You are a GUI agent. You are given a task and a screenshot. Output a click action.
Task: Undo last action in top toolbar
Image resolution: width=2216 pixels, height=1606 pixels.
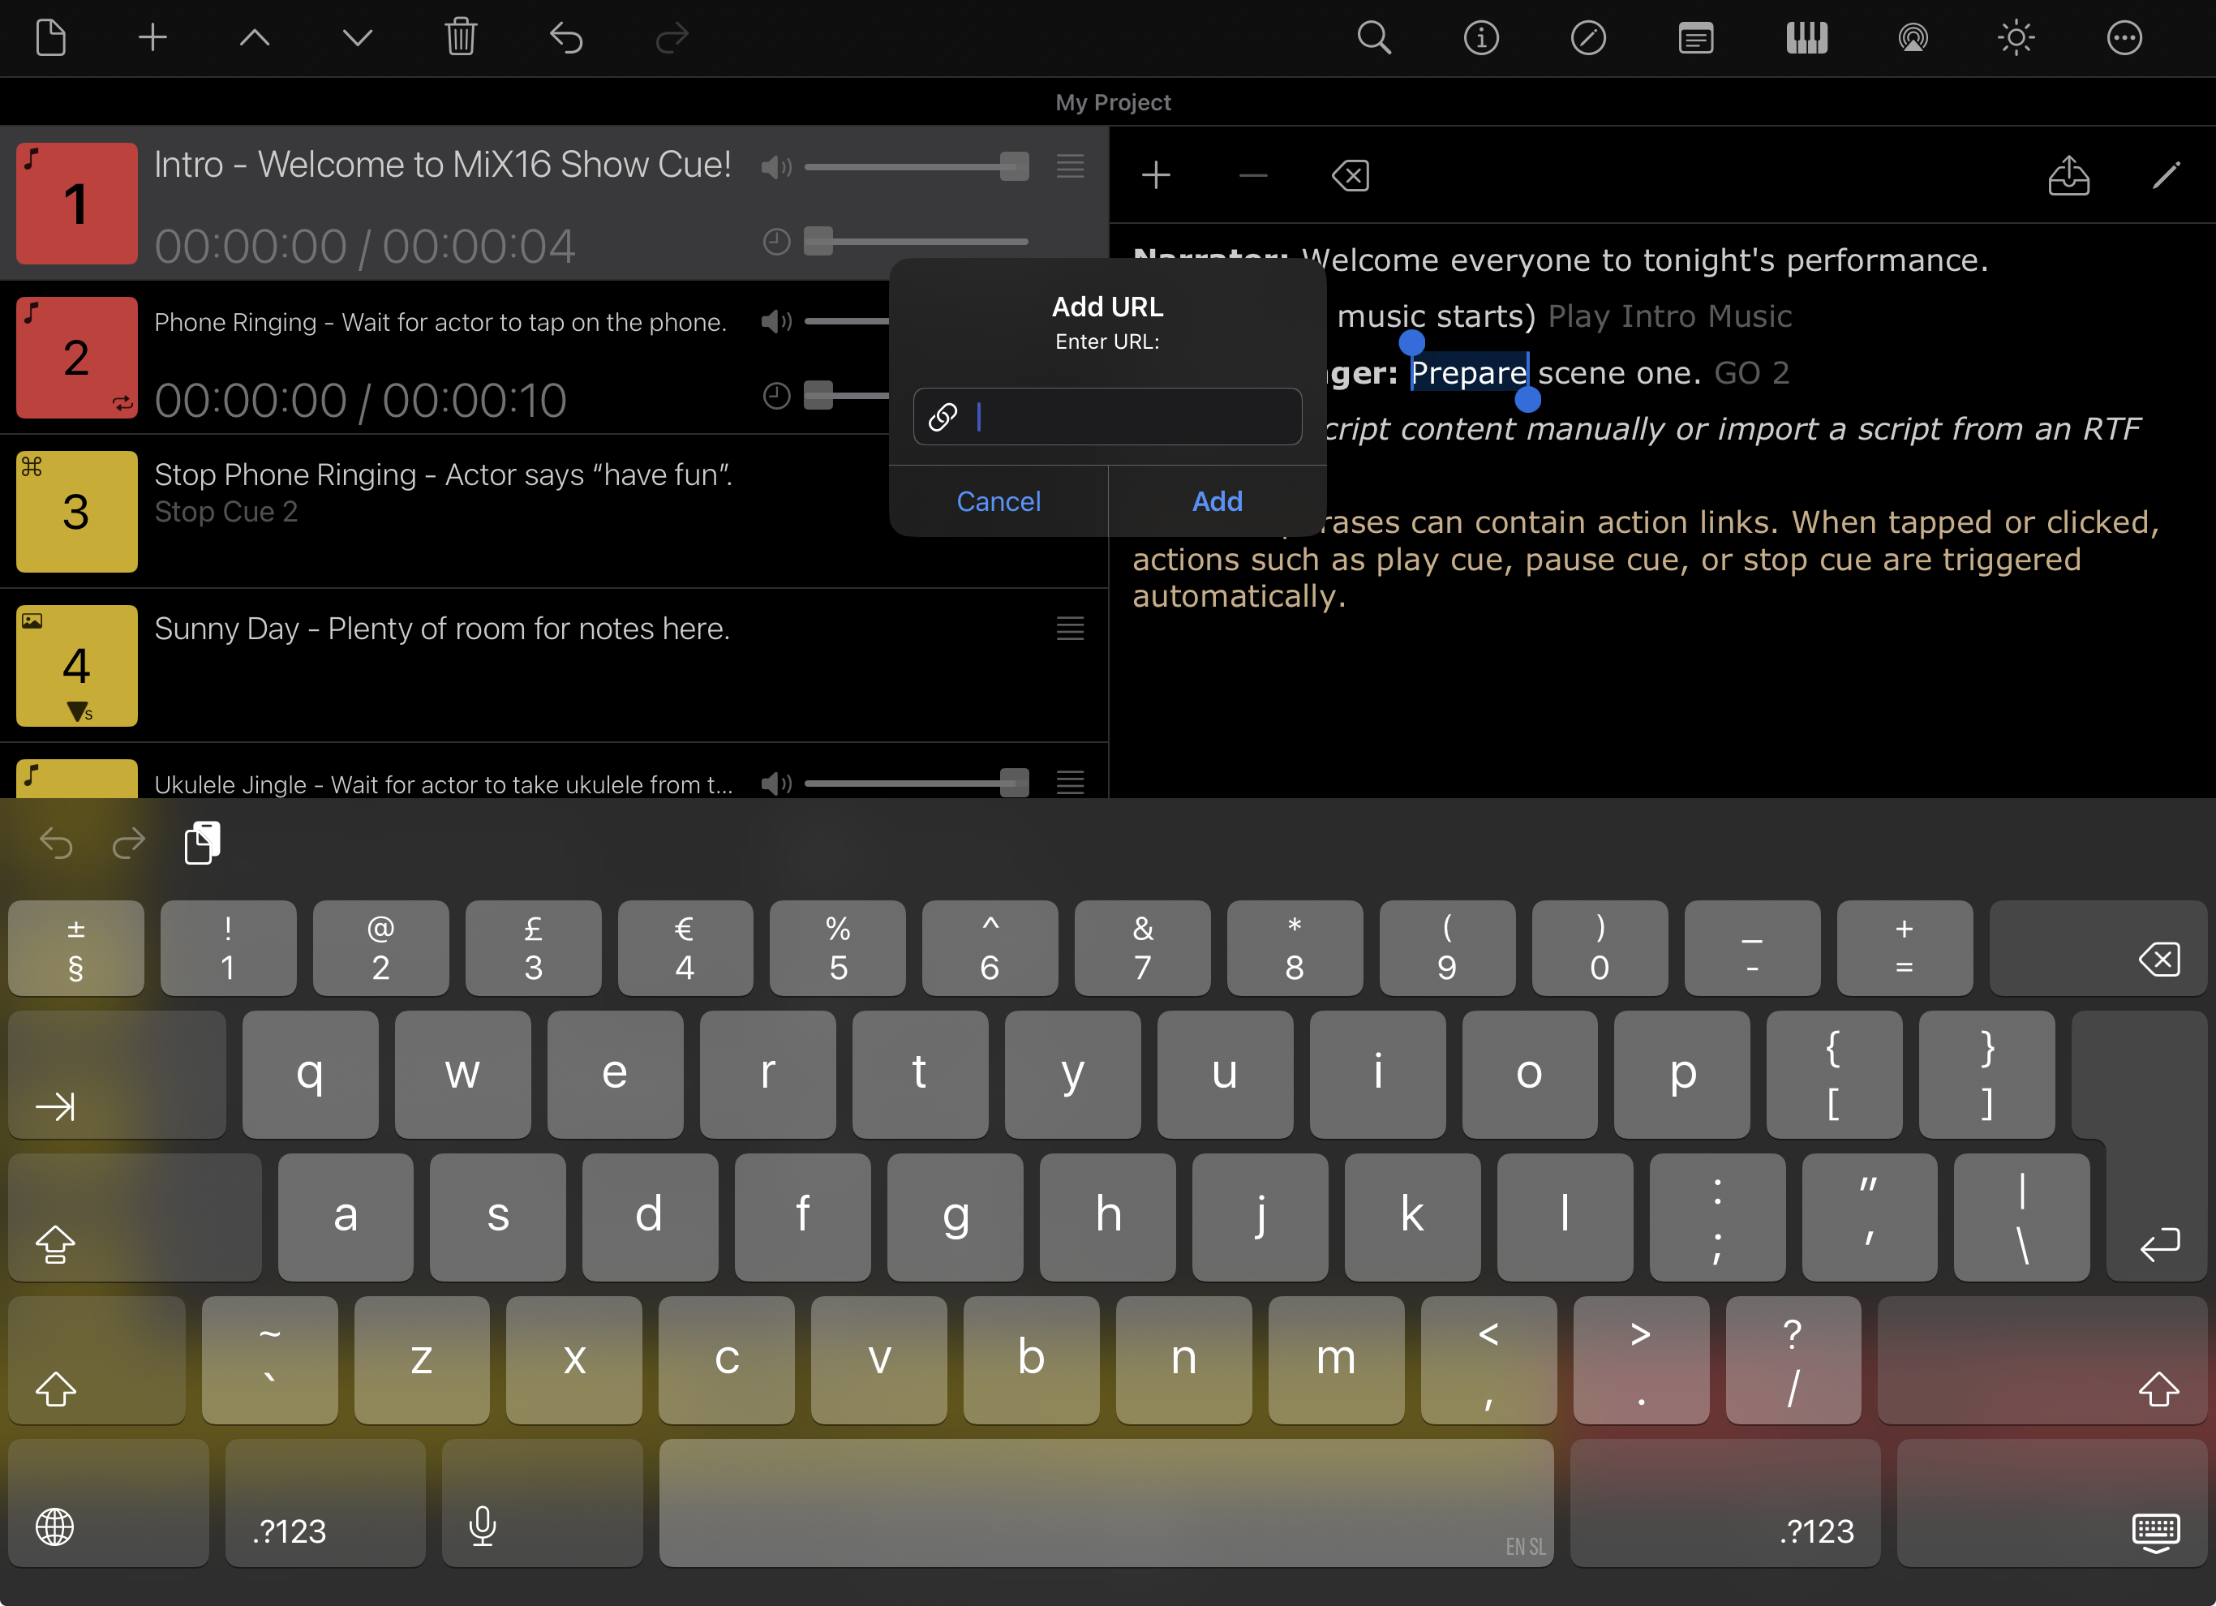click(x=565, y=38)
